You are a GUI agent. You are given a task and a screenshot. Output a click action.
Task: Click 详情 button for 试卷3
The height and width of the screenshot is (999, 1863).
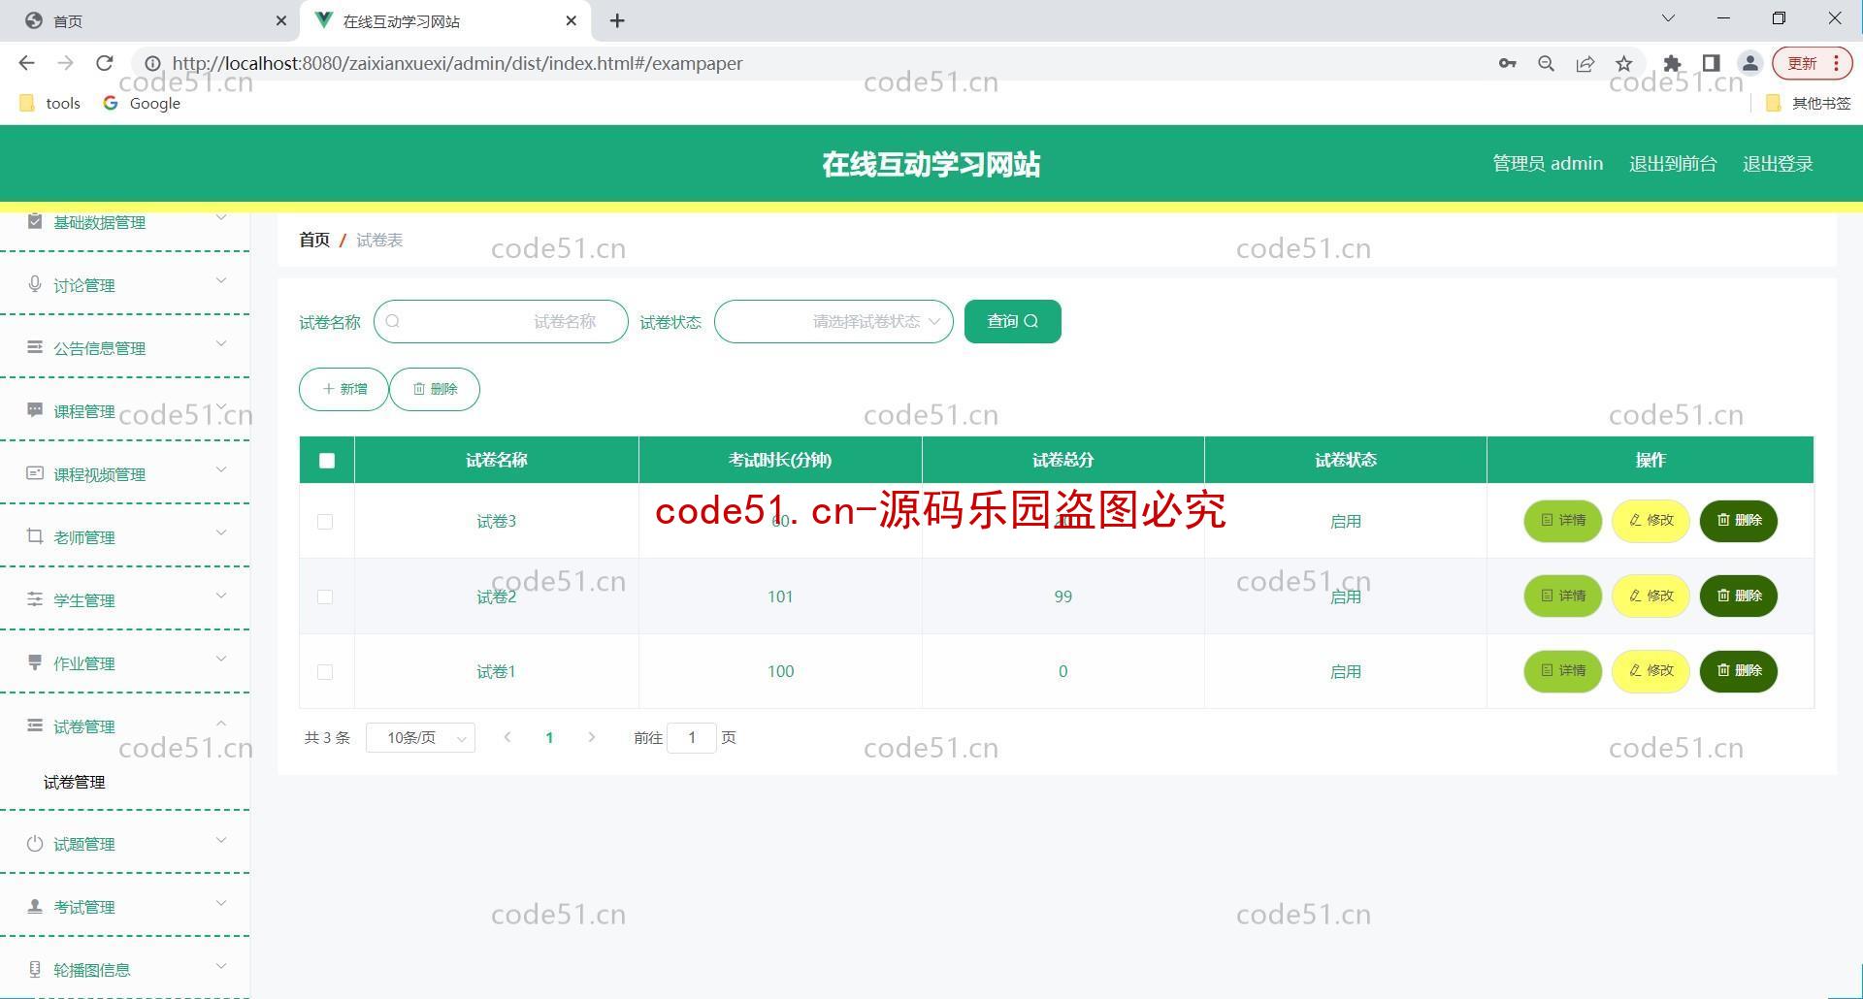tap(1563, 521)
